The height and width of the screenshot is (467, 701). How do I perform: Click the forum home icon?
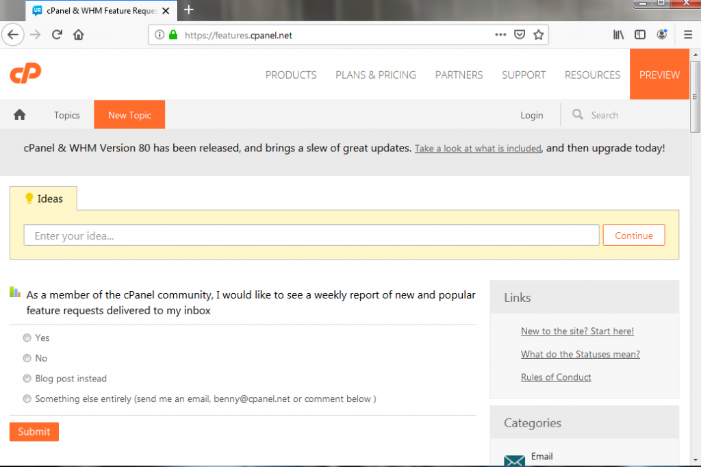(20, 114)
